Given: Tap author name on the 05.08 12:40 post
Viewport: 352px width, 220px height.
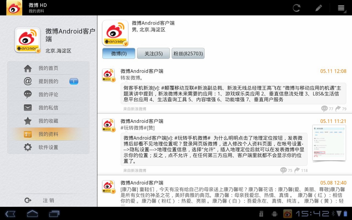Looking at the screenshot, I should (142, 183).
